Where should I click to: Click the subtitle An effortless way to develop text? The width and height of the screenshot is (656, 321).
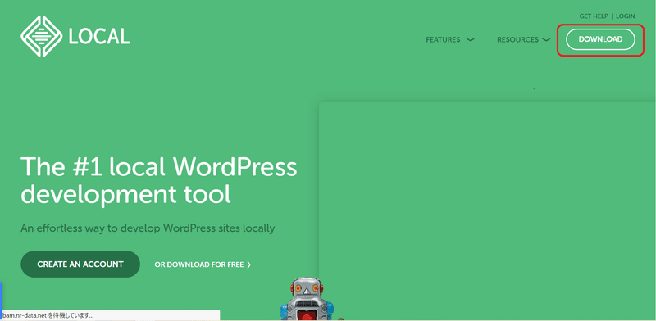[x=148, y=228]
